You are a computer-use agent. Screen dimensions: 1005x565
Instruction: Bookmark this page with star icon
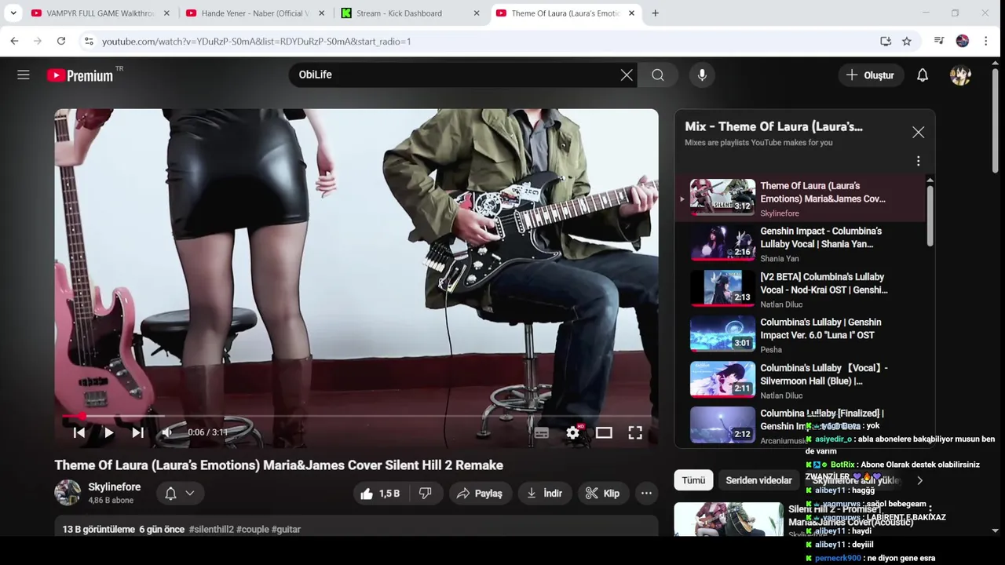coord(907,41)
